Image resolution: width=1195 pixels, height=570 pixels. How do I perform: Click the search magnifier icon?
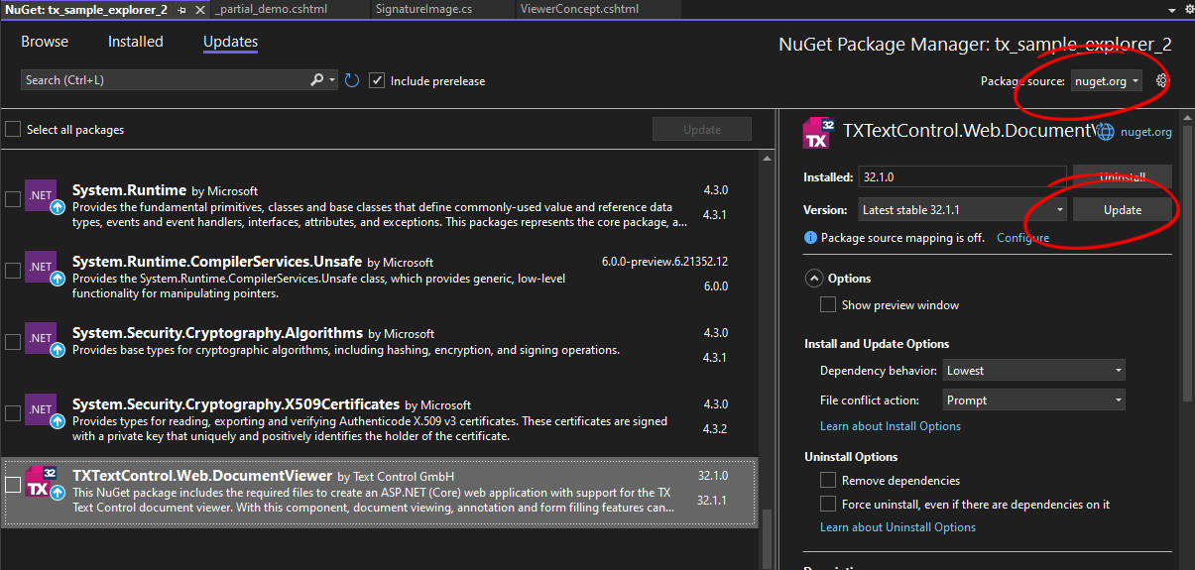[x=317, y=80]
